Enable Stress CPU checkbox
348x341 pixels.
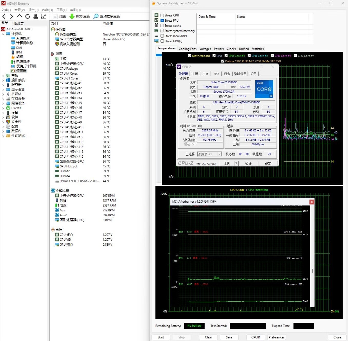pos(162,15)
